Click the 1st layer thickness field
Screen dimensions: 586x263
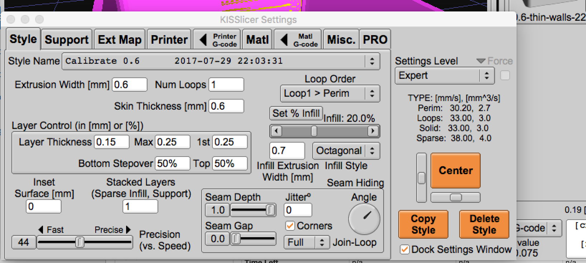pos(230,142)
